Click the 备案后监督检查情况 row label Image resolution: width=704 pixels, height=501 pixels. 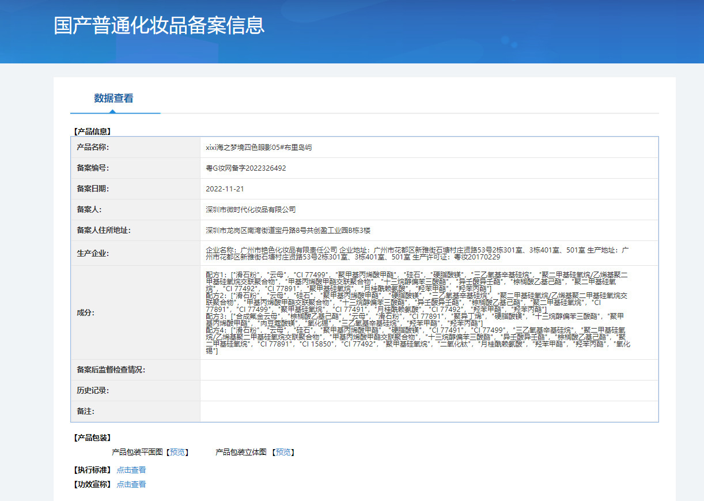111,370
